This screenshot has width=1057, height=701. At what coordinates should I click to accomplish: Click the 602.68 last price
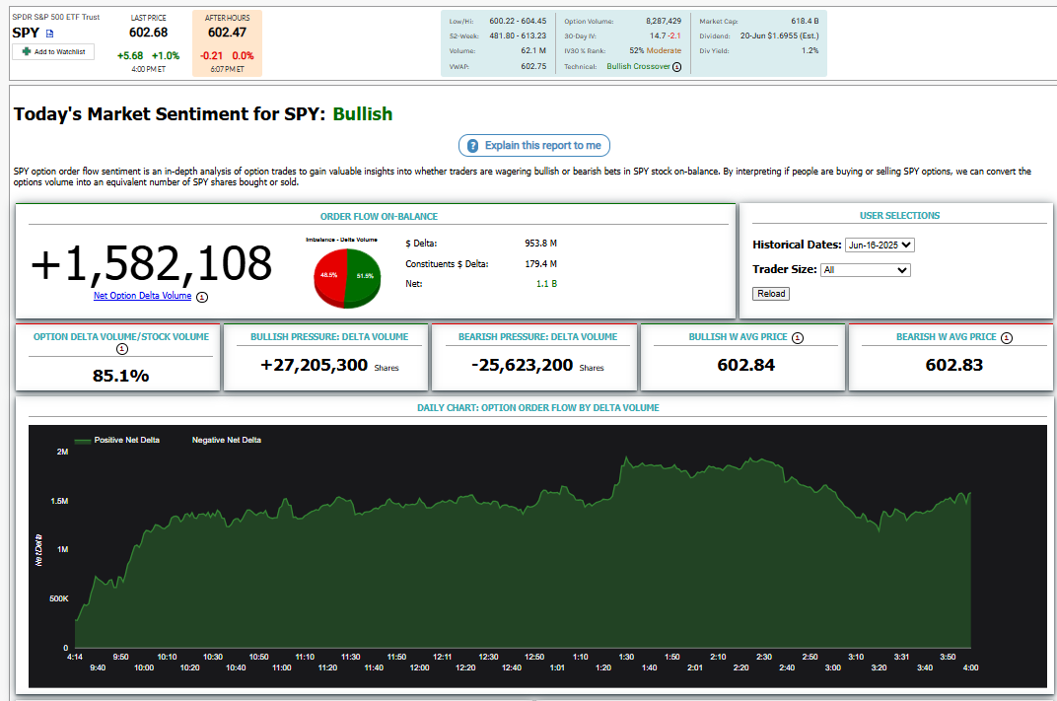pos(148,33)
